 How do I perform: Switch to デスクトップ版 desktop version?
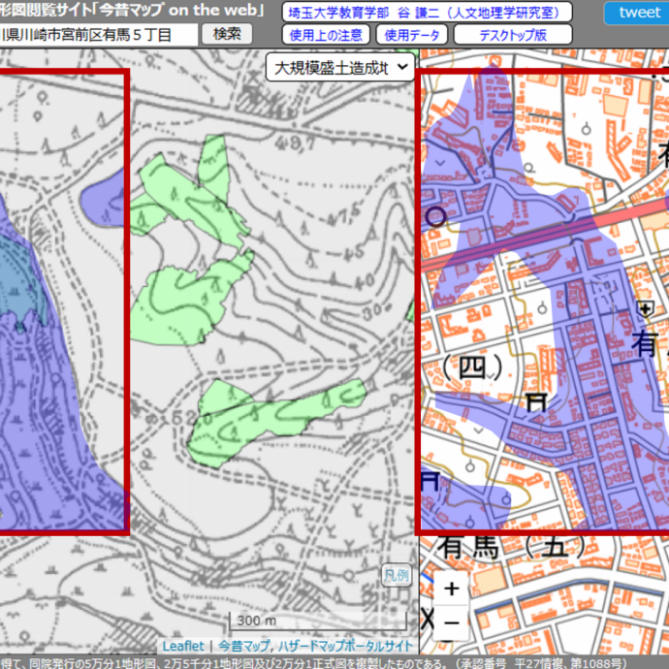(x=513, y=35)
